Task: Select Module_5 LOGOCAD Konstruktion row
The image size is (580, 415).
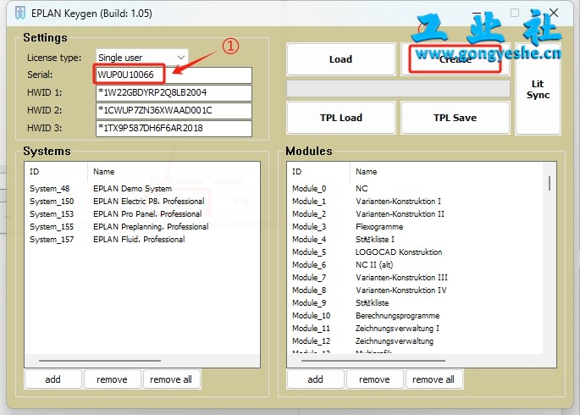Action: click(x=415, y=252)
